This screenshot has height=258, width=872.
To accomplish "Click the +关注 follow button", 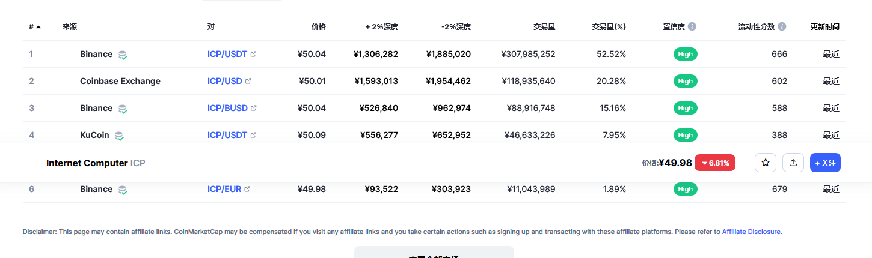I will (825, 163).
